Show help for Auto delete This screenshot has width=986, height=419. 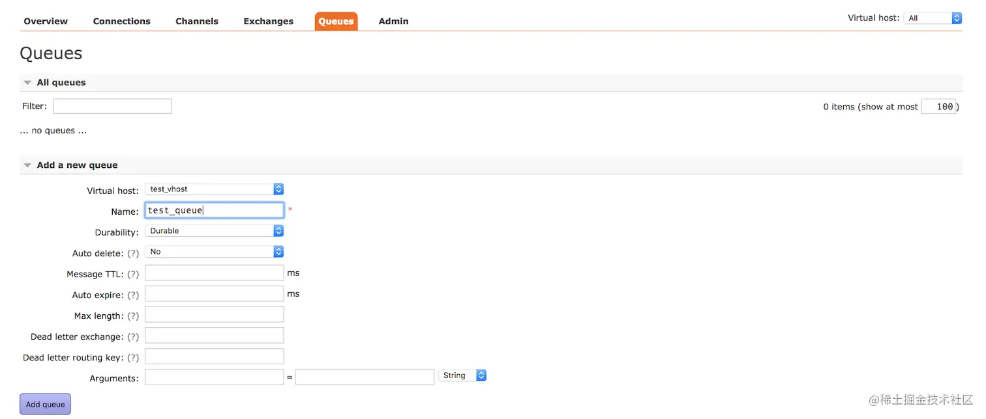pyautogui.click(x=133, y=253)
